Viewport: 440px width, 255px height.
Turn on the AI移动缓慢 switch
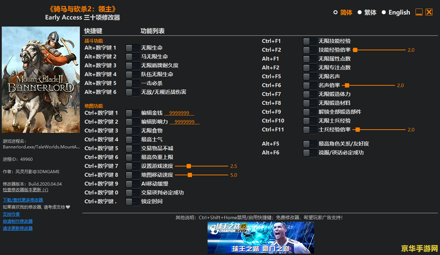(x=132, y=184)
